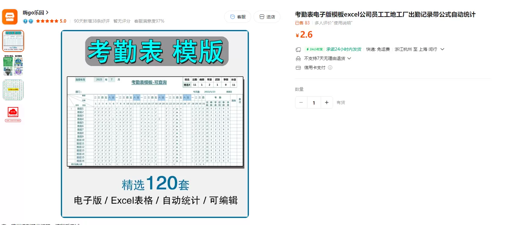Click 客服满意度97% text

(x=149, y=21)
